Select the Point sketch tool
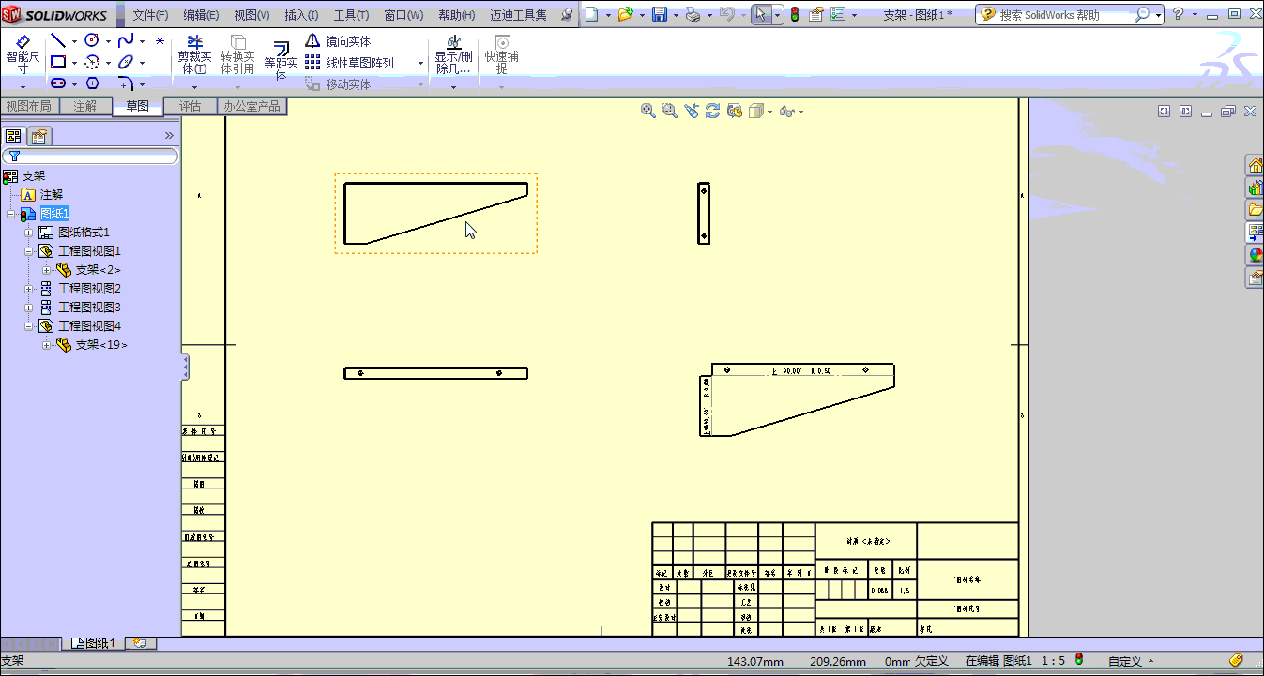1264x676 pixels. click(160, 40)
